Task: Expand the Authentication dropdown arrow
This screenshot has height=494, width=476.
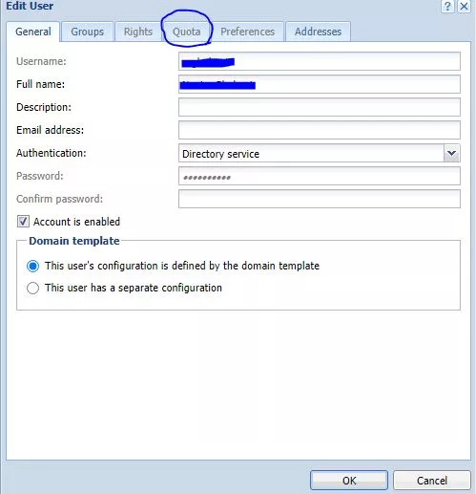Action: (x=451, y=153)
